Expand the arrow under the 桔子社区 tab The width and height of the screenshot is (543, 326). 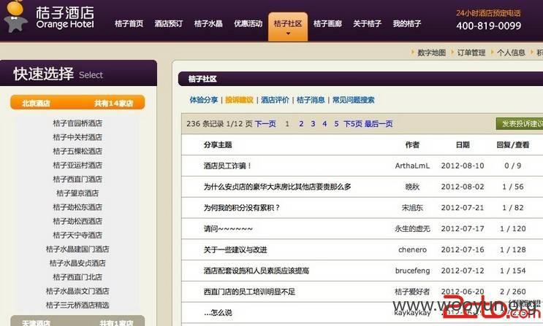click(288, 34)
